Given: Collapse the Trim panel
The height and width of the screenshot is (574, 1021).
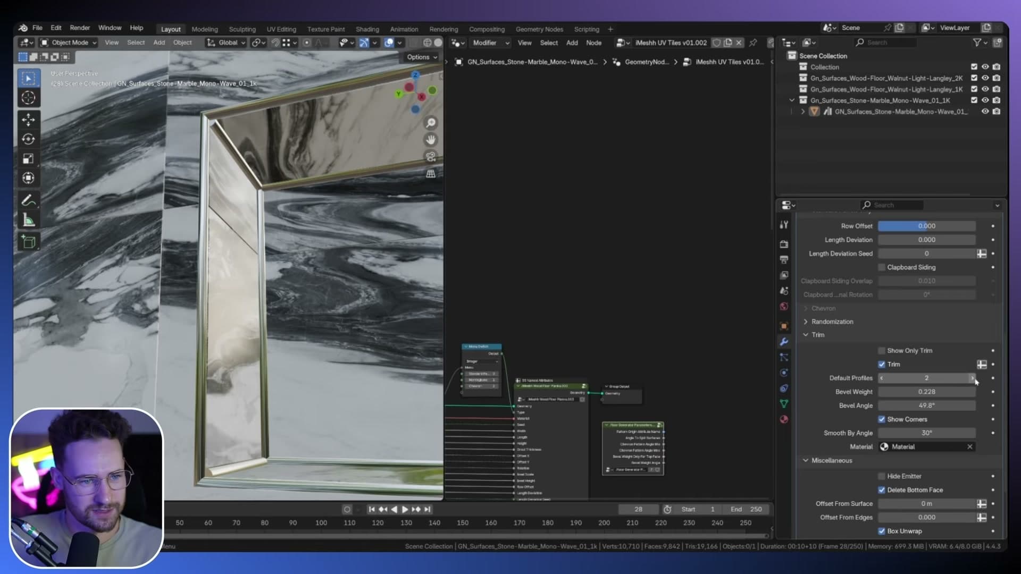Looking at the screenshot, I should tap(806, 335).
